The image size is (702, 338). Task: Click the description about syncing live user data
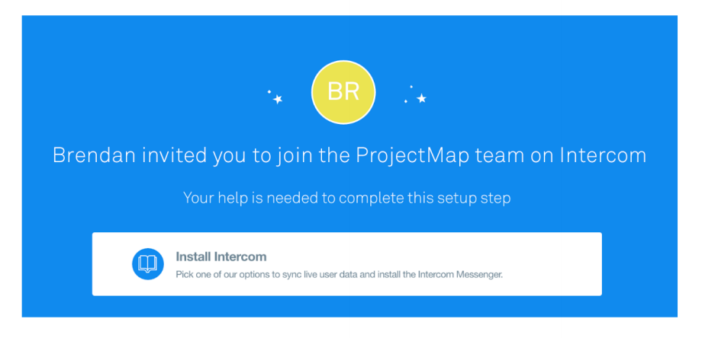(x=340, y=274)
